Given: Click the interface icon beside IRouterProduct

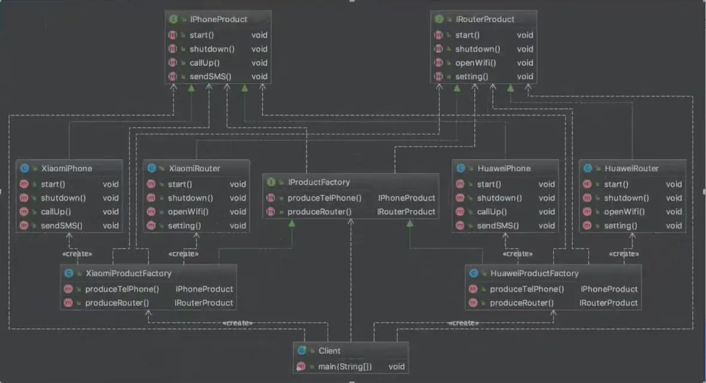Looking at the screenshot, I should [439, 19].
